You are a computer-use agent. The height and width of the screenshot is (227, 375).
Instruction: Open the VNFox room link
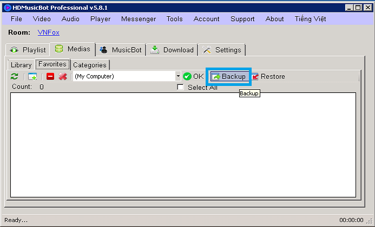click(48, 32)
